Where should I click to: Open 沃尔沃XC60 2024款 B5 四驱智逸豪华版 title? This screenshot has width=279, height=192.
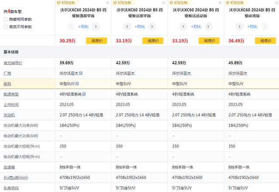tap(83, 13)
